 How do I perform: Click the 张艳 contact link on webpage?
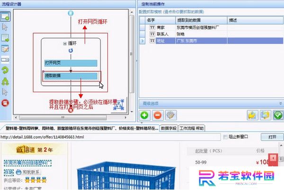tap(9, 173)
